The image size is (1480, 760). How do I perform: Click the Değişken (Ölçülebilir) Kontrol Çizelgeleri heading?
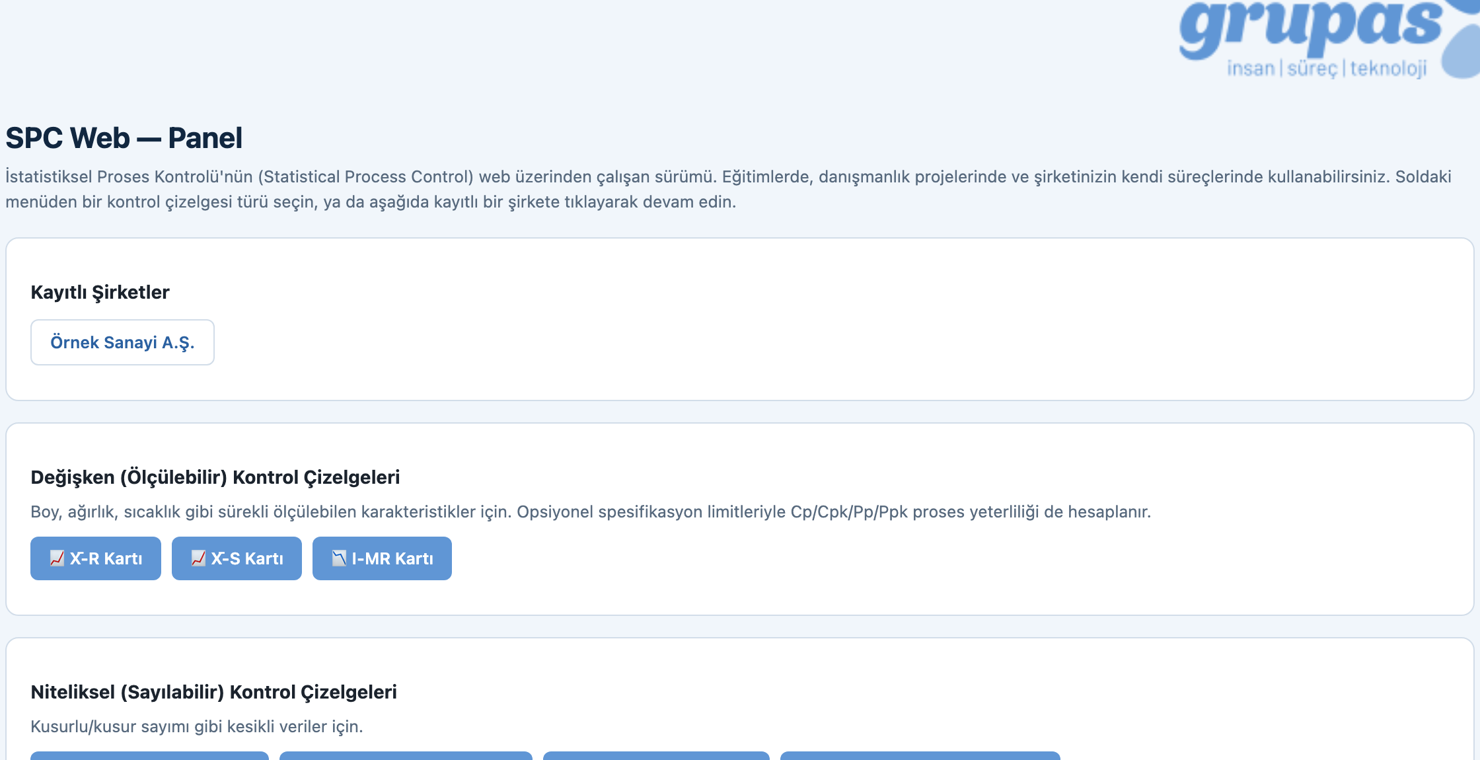tap(215, 477)
